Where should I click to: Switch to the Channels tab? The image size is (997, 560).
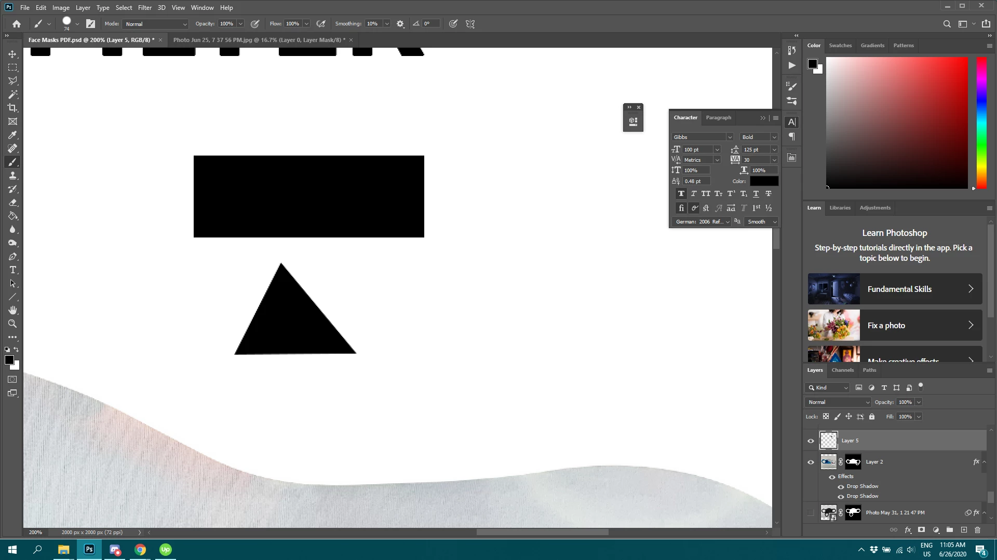(x=842, y=370)
